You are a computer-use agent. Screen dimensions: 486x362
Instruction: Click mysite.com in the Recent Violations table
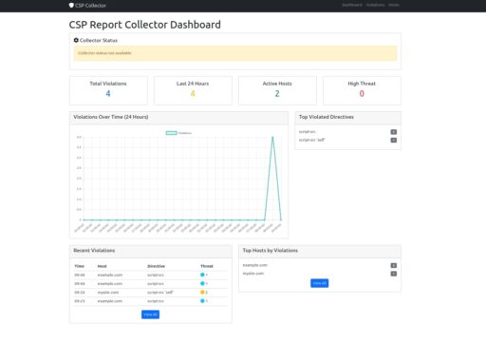(x=108, y=293)
